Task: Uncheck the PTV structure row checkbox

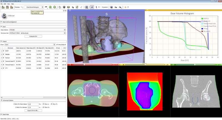Action: (4, 68)
